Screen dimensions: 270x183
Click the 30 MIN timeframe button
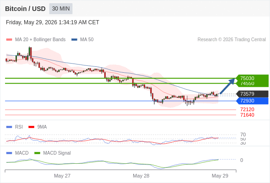tap(61, 9)
